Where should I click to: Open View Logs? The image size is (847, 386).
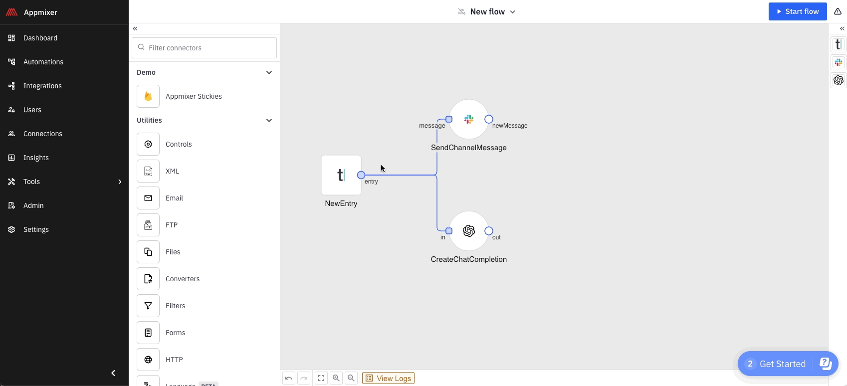388,379
